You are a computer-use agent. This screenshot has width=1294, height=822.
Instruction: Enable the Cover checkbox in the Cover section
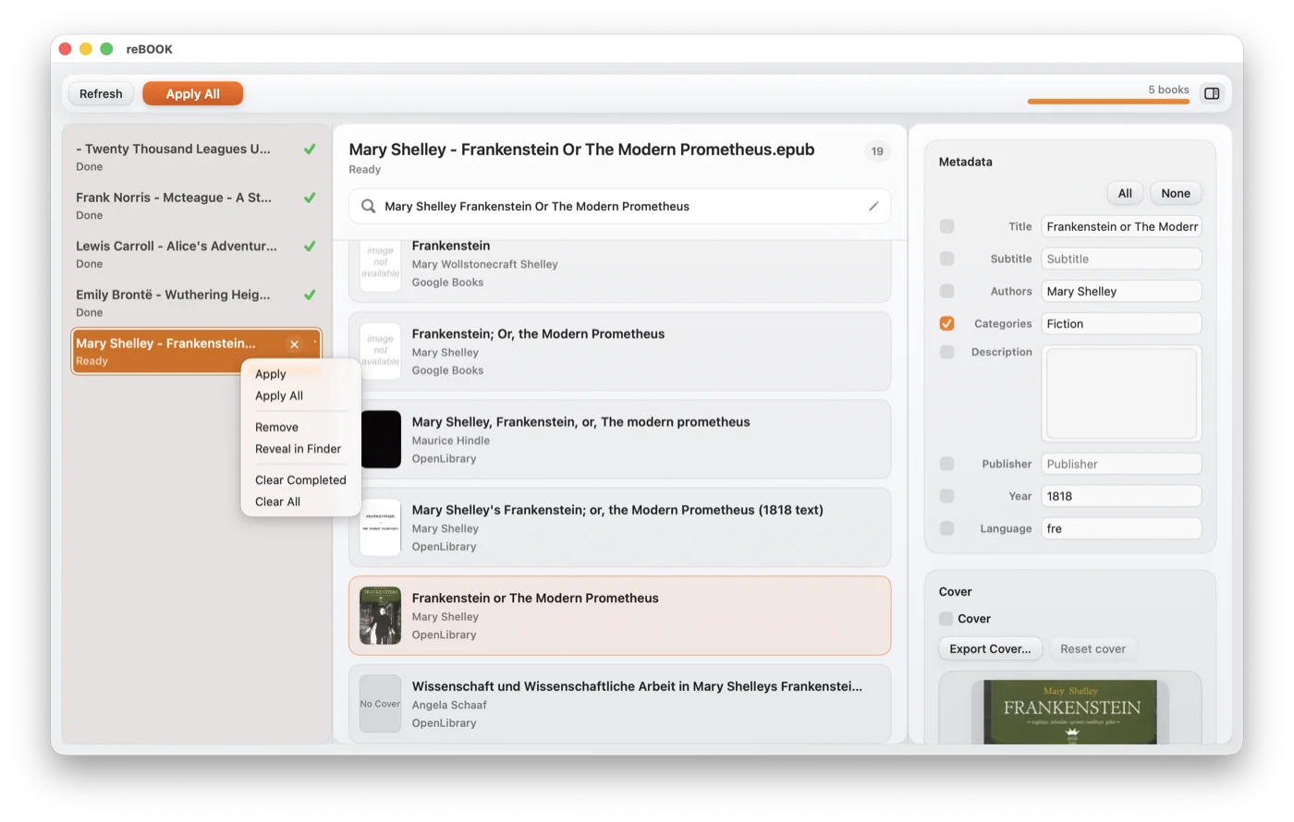coord(946,620)
